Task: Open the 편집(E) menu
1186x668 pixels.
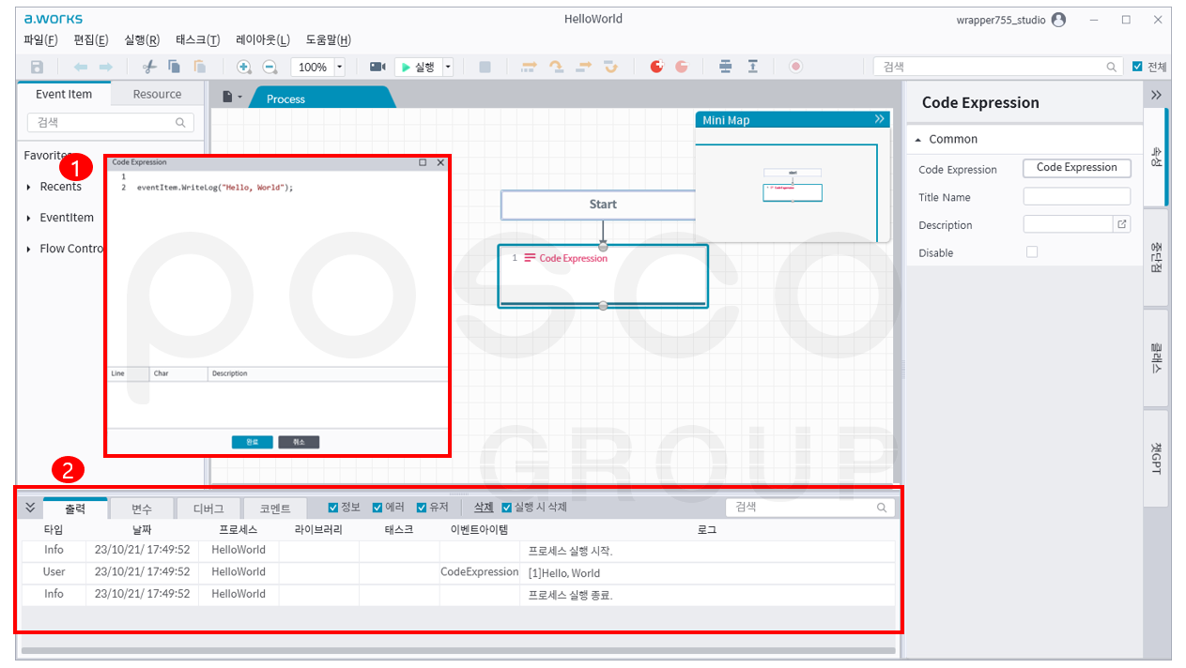Action: pyautogui.click(x=90, y=40)
